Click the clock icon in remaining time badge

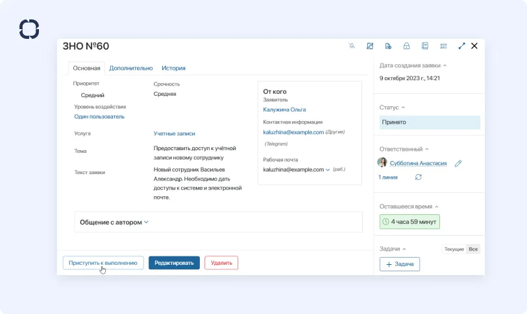(386, 221)
